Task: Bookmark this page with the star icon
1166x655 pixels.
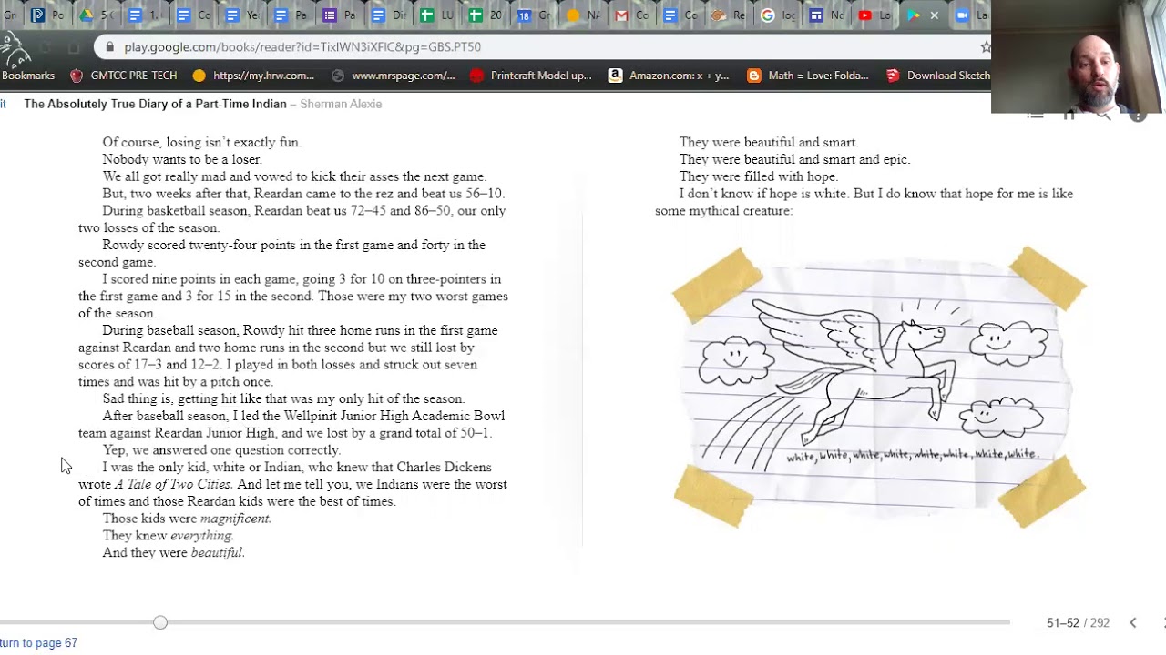Action: click(985, 47)
